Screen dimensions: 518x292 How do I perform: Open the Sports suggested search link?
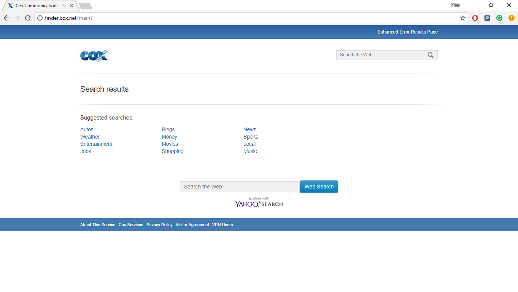(x=251, y=137)
